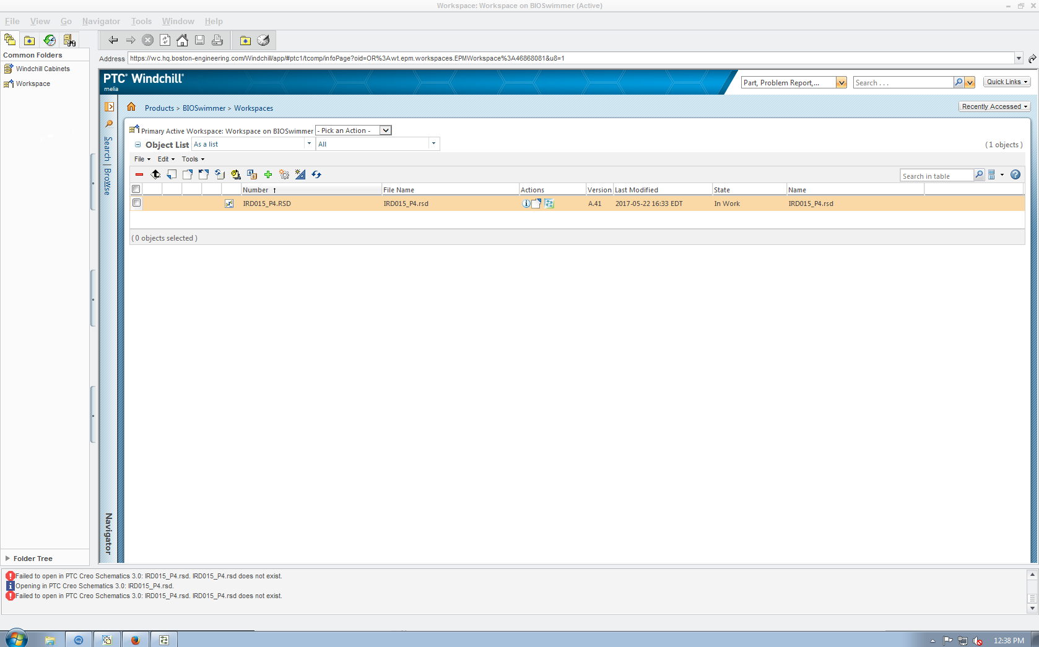Follow the Workspaces breadcrumb link
The width and height of the screenshot is (1039, 647).
point(253,108)
